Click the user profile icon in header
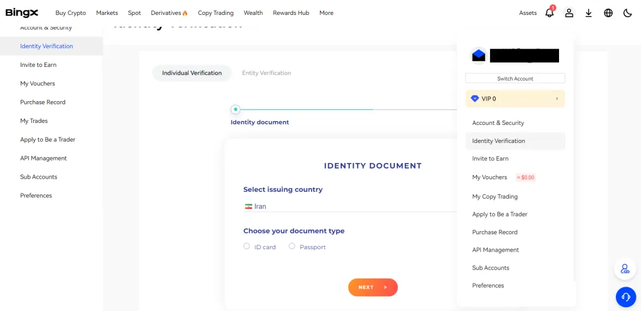 568,13
